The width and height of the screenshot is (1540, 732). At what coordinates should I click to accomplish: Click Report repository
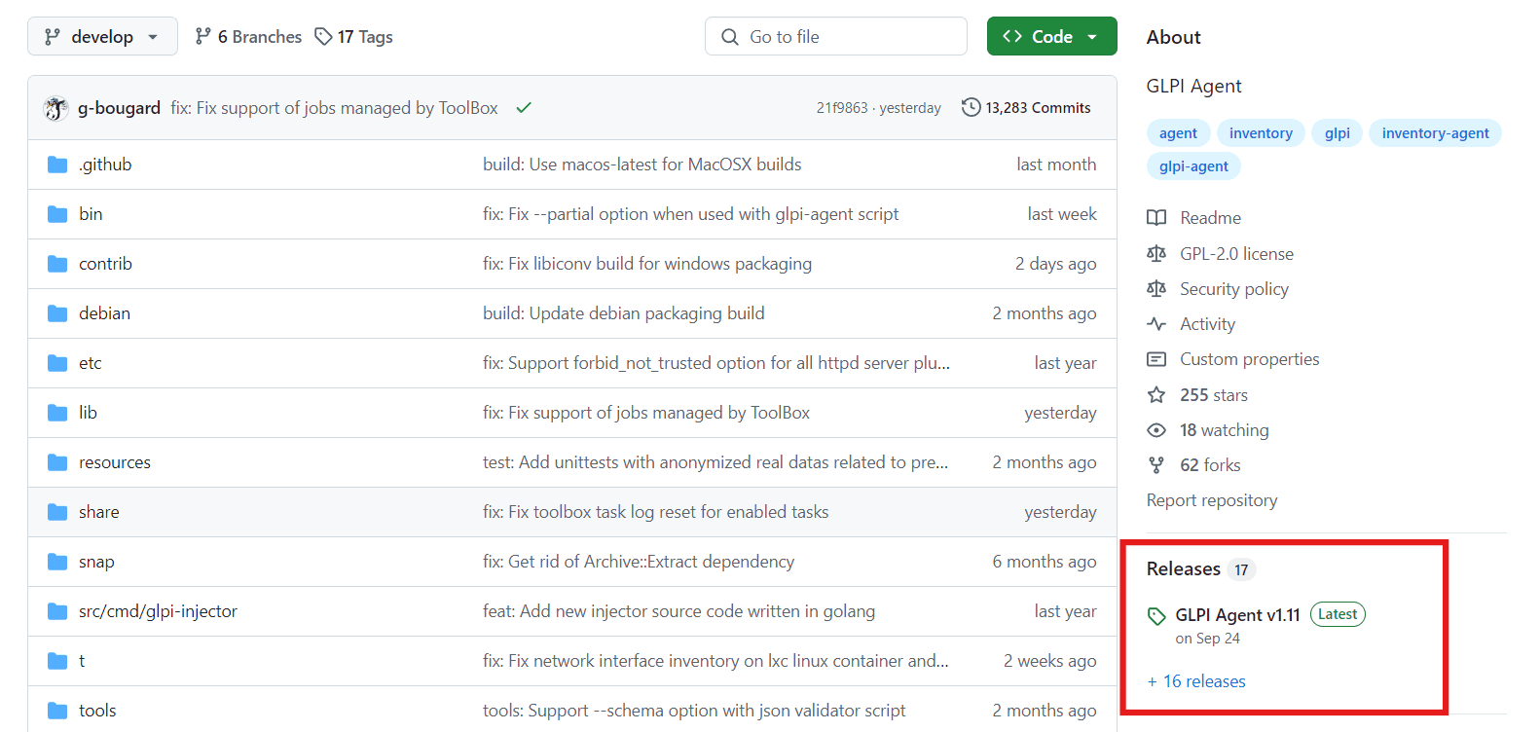coord(1212,500)
